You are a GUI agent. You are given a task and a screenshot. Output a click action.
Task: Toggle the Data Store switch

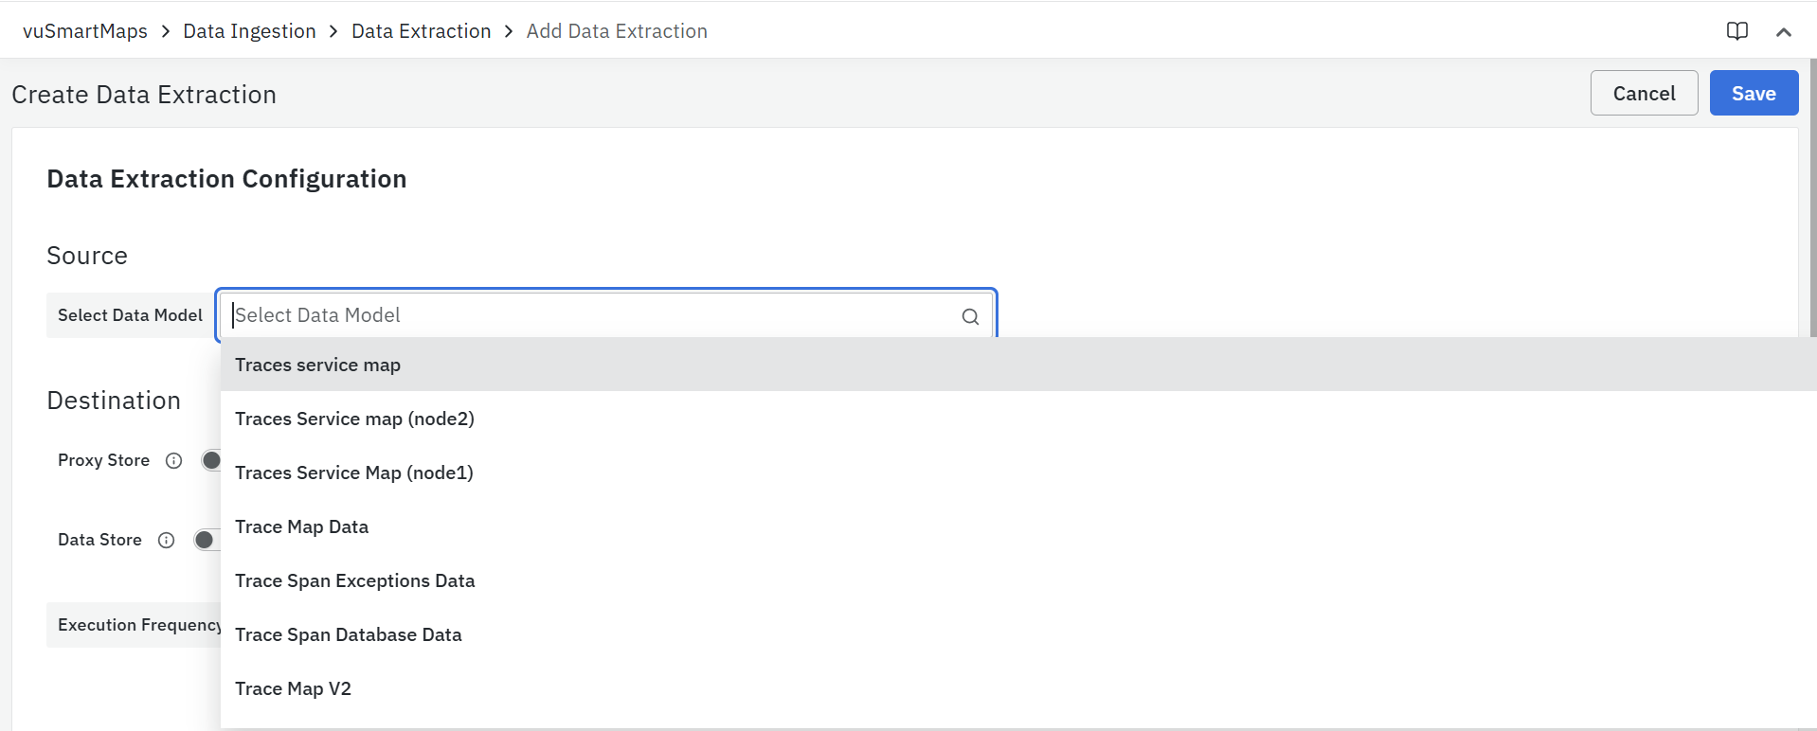click(206, 540)
